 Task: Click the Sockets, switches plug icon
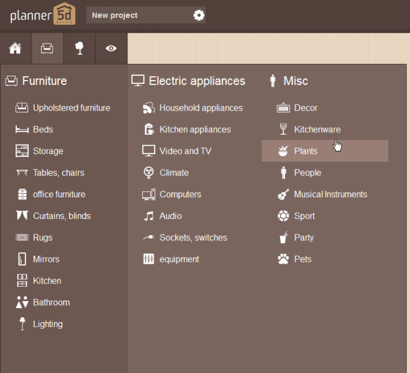149,237
